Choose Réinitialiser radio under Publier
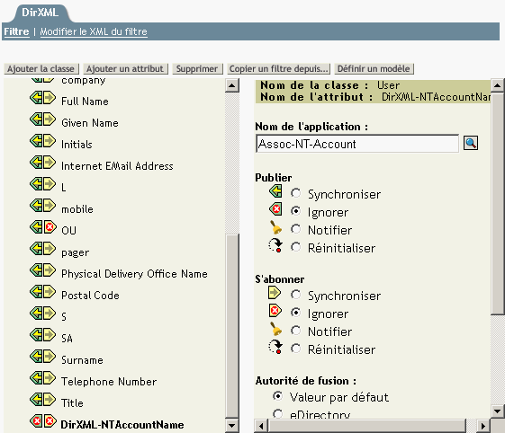Image resolution: width=505 pixels, height=433 pixels. click(x=295, y=247)
